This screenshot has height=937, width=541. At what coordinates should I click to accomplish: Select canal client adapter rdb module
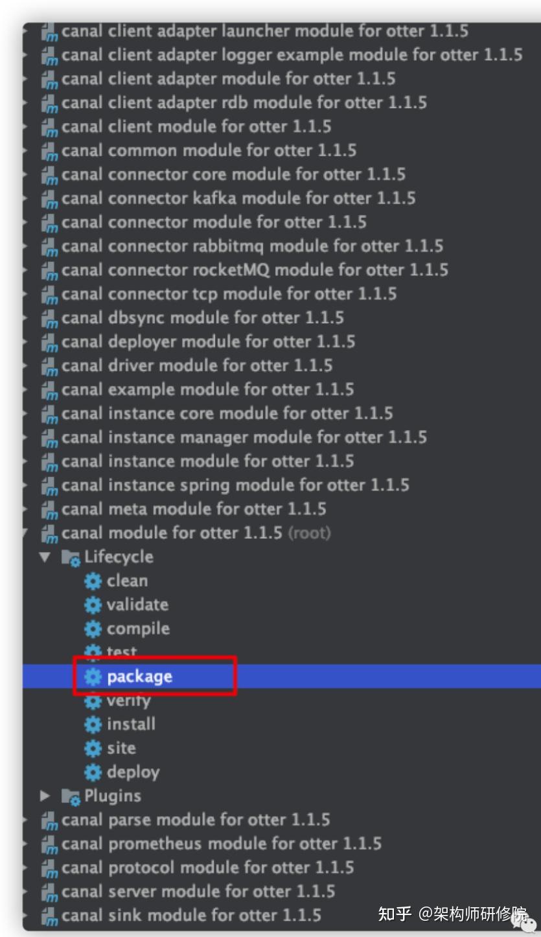pos(244,102)
